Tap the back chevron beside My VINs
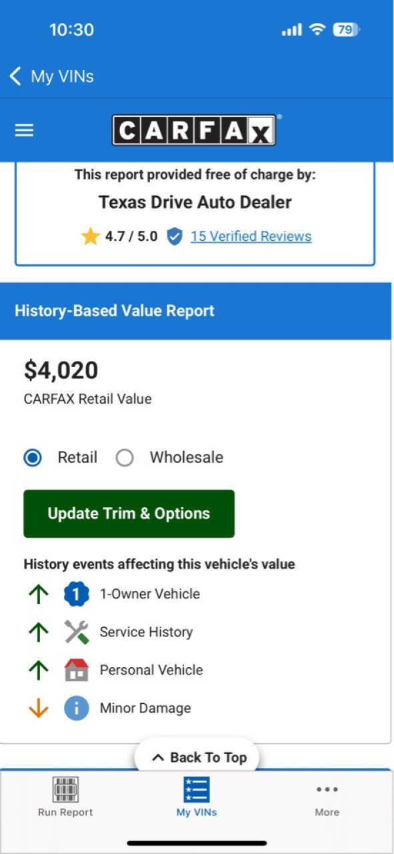The width and height of the screenshot is (394, 854). 15,75
